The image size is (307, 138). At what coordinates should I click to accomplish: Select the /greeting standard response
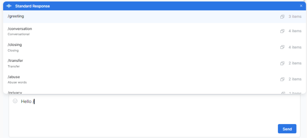[x=16, y=16]
